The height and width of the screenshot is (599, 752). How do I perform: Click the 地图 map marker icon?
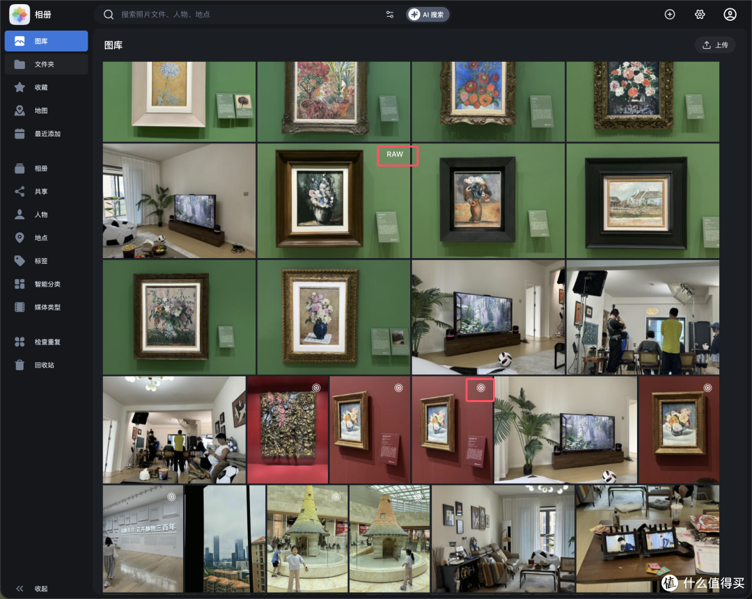(19, 111)
